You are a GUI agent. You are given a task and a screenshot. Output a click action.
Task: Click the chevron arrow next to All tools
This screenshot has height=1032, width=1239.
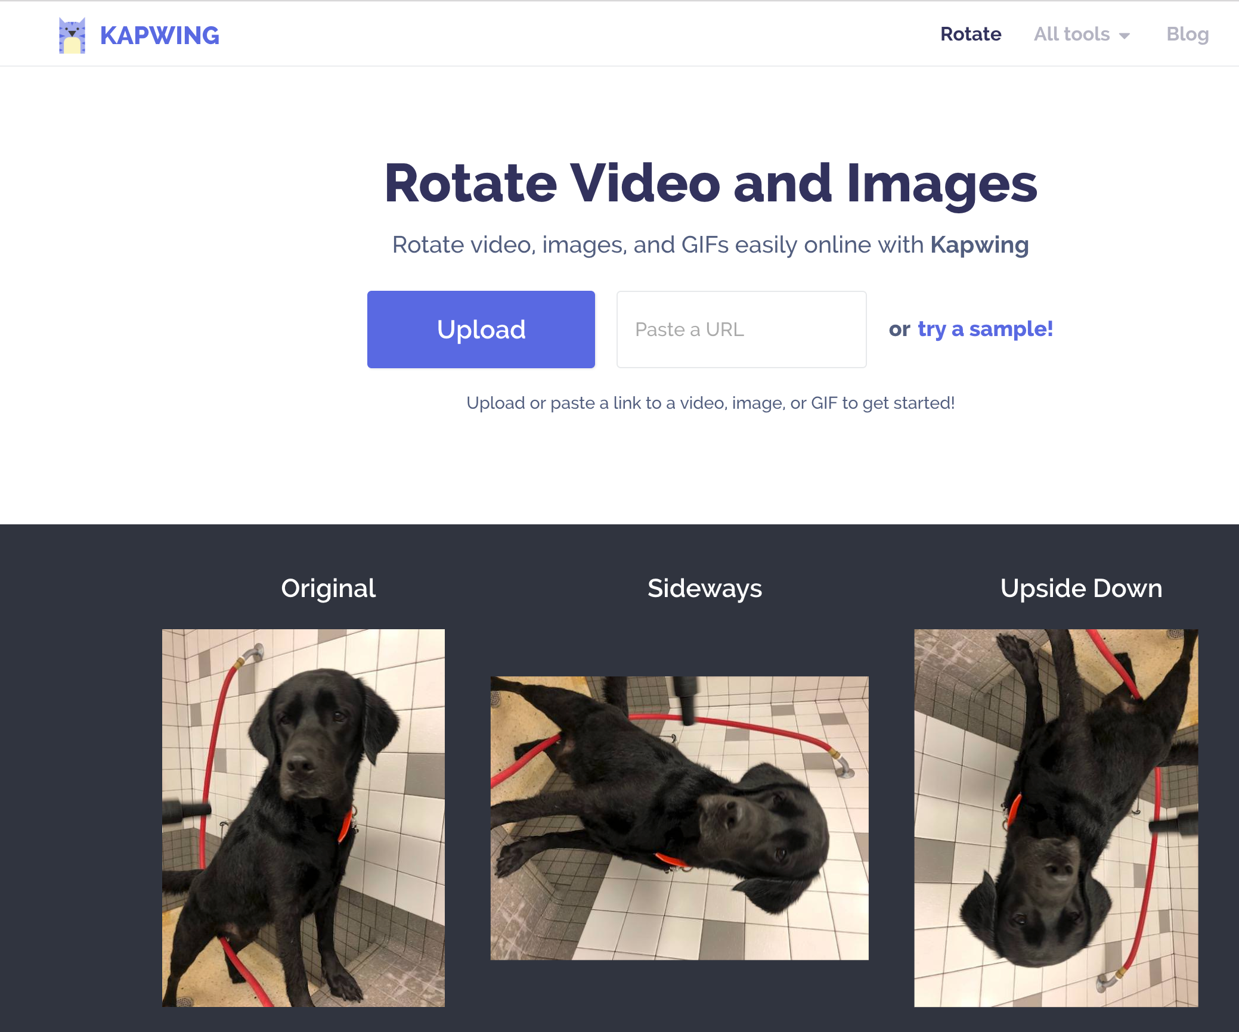point(1125,36)
